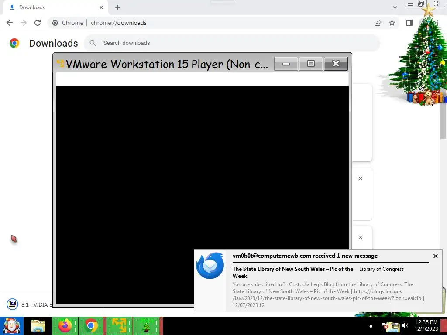Open the tab search chevron
This screenshot has height=335, width=447.
coord(395,7)
